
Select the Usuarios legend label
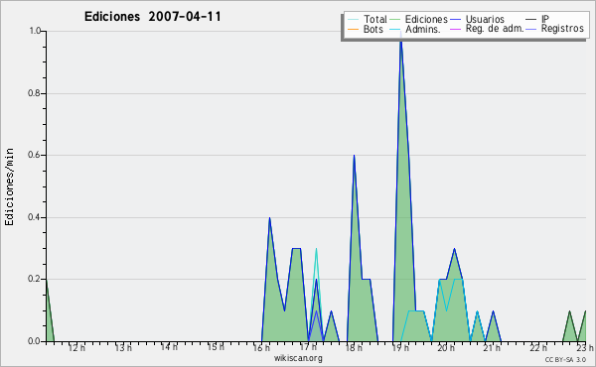485,20
